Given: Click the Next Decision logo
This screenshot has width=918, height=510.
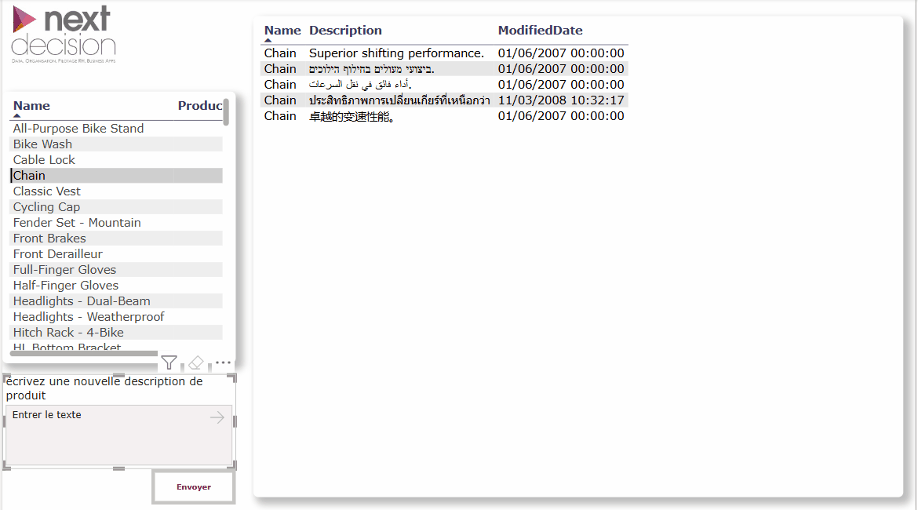Looking at the screenshot, I should (x=64, y=34).
